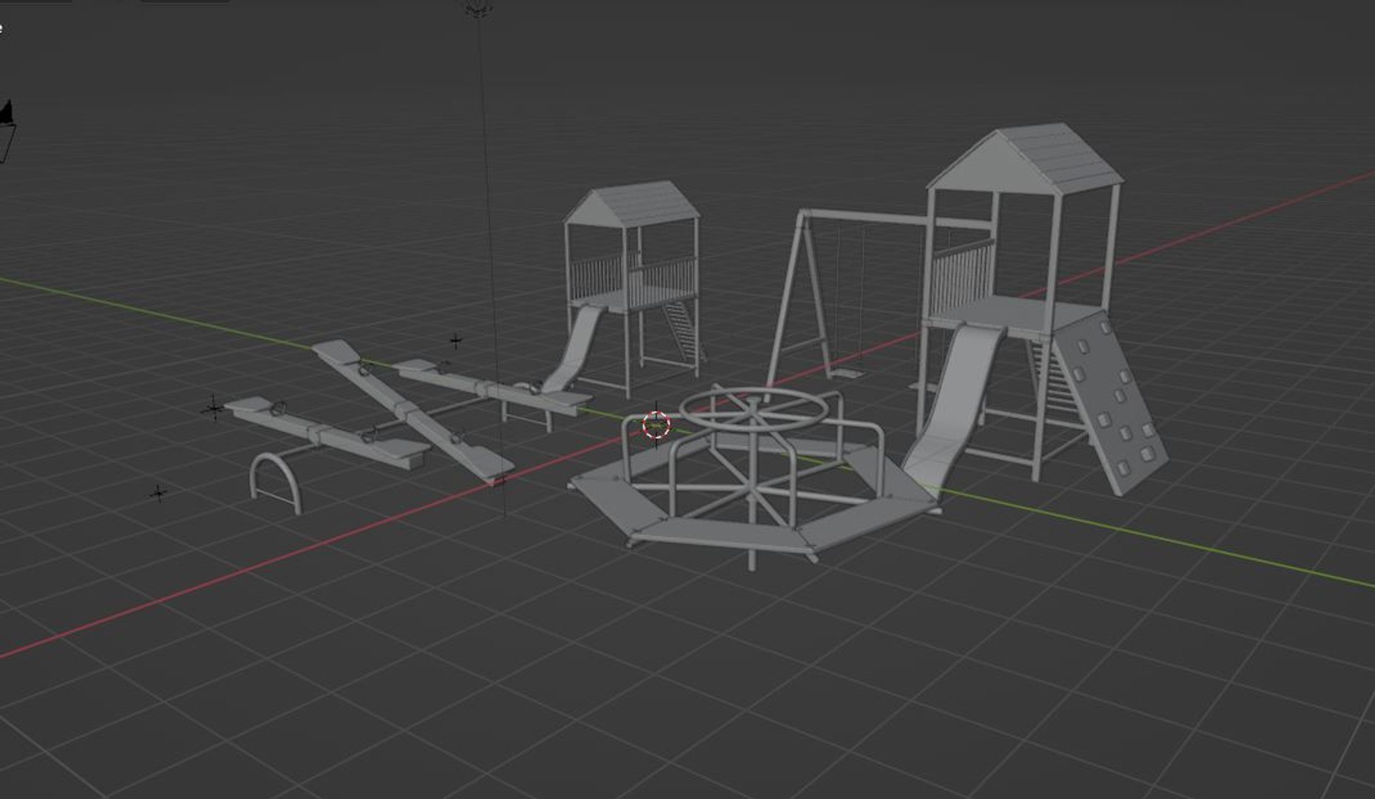This screenshot has height=799, width=1375.
Task: Select the swing seat under the frame
Action: pos(849,373)
